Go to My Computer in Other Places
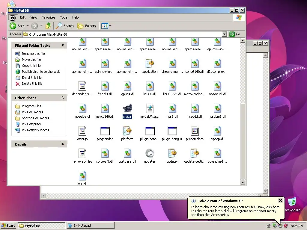The height and width of the screenshot is (230, 307). click(31, 124)
